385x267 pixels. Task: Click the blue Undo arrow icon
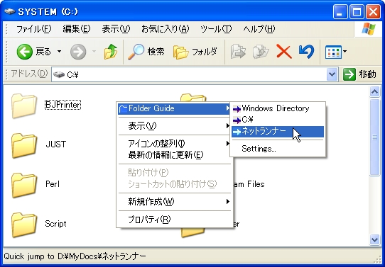[x=306, y=52]
